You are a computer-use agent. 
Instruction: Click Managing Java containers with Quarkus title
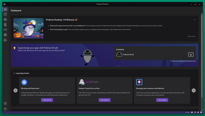[x=150, y=88]
